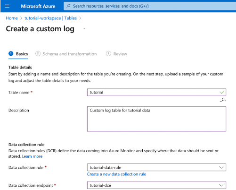The width and height of the screenshot is (236, 190).
Task: Click Create a new data collection rule
Action: pos(116,174)
